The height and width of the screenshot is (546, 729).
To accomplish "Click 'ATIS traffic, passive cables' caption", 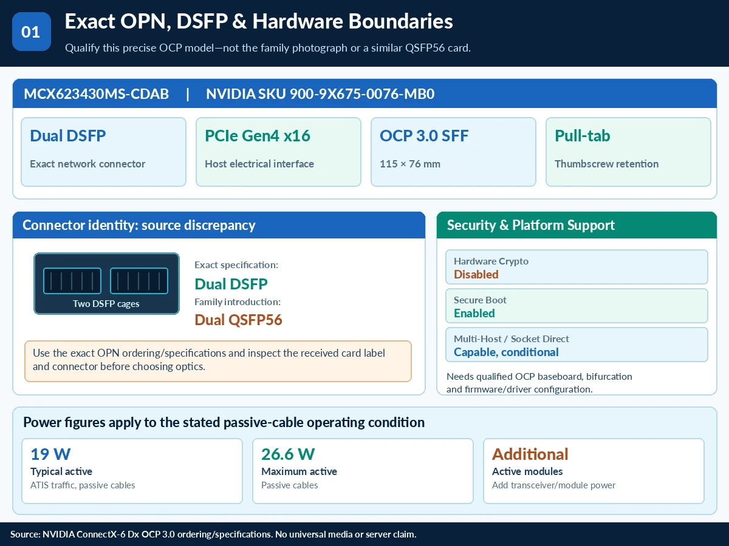I will tap(83, 485).
